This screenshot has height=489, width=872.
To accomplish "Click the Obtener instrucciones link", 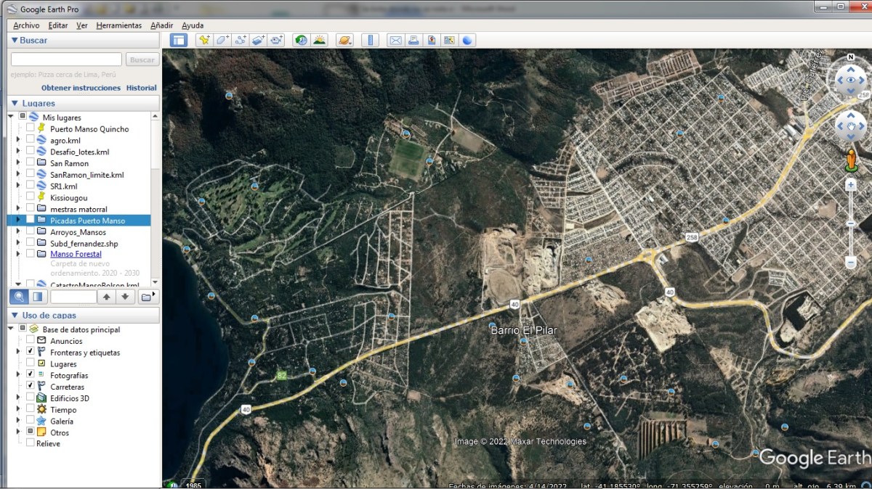I will (81, 88).
